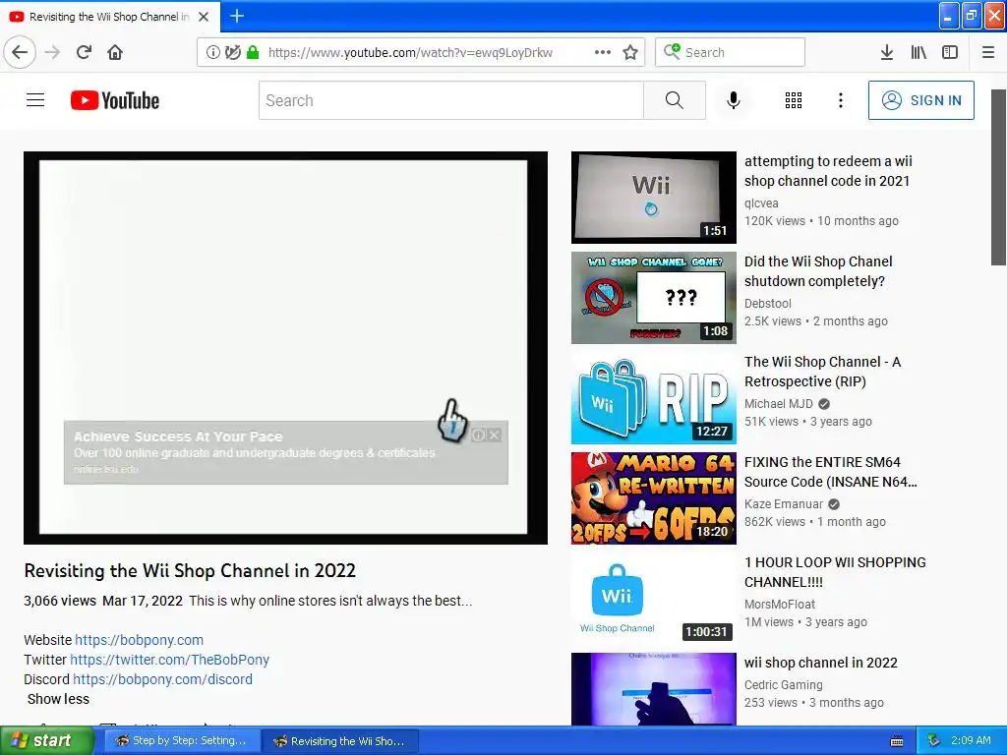Click the tracking protection shield icon
The height and width of the screenshot is (755, 1007).
(x=232, y=52)
